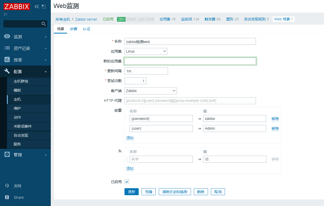Open 自动发现 in the sidebar
Image resolution: width=324 pixels, height=206 pixels.
pyautogui.click(x=29, y=136)
